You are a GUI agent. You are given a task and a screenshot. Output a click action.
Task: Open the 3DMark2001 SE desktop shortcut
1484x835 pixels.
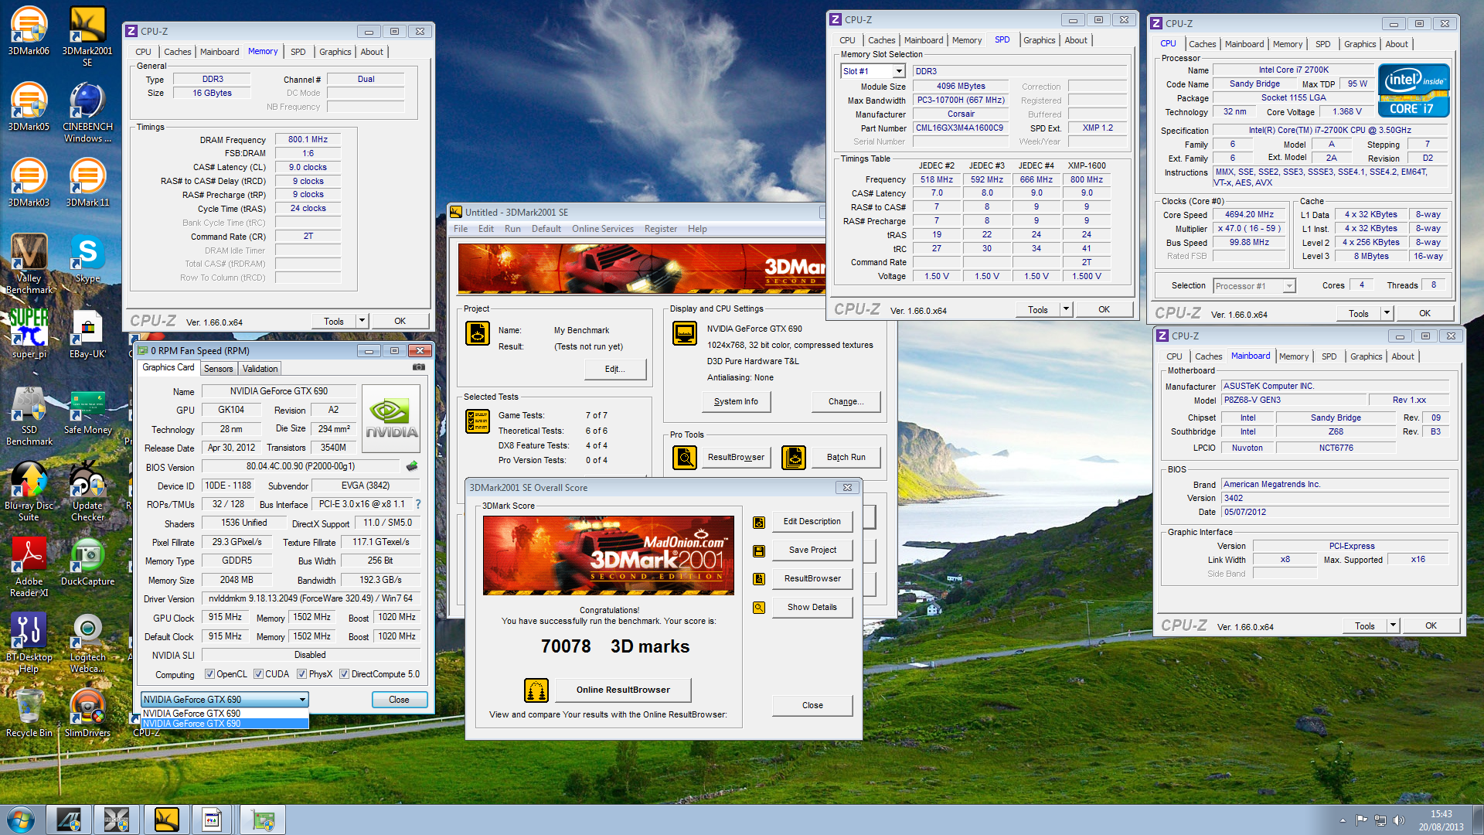click(87, 36)
